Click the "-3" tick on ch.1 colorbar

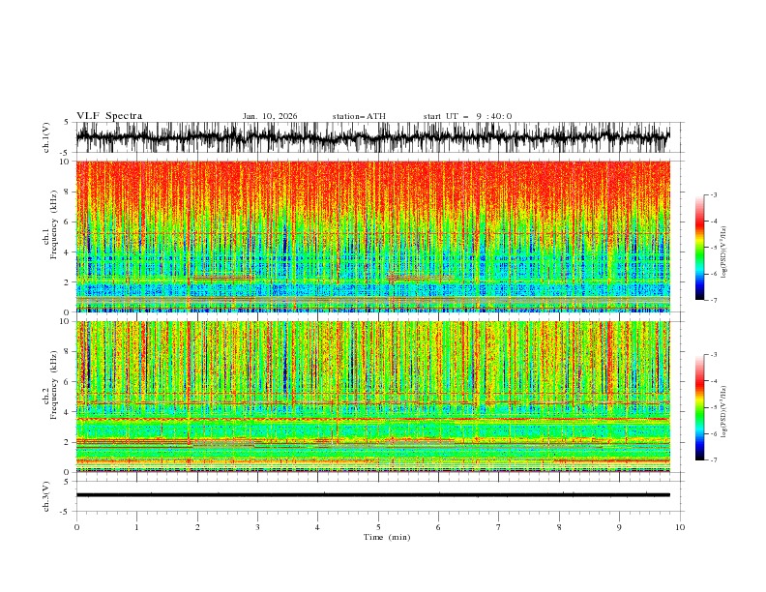coord(713,194)
